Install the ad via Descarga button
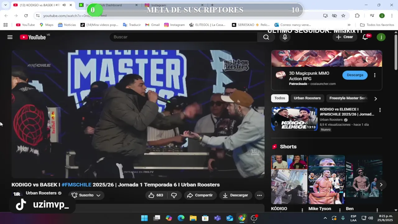The height and width of the screenshot is (224, 398). point(355,75)
